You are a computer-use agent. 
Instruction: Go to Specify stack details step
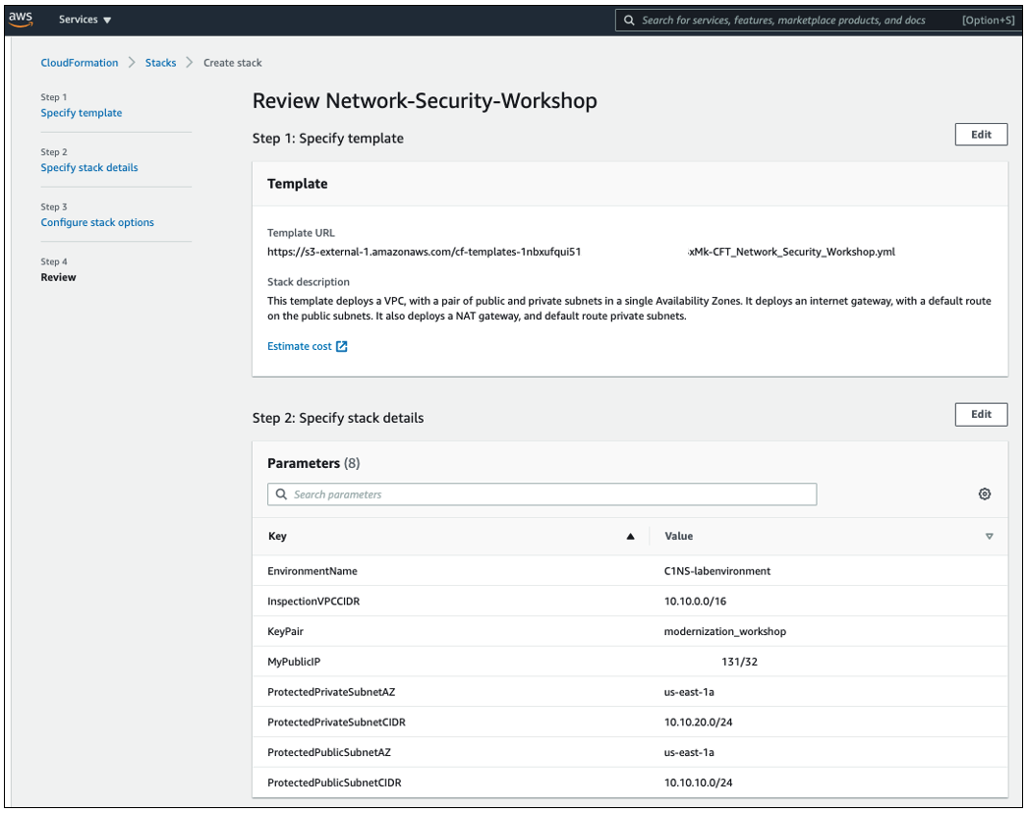click(89, 168)
